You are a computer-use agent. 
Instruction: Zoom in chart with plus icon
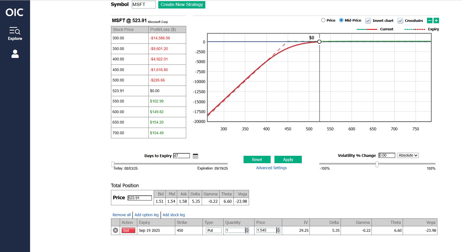(x=436, y=20)
